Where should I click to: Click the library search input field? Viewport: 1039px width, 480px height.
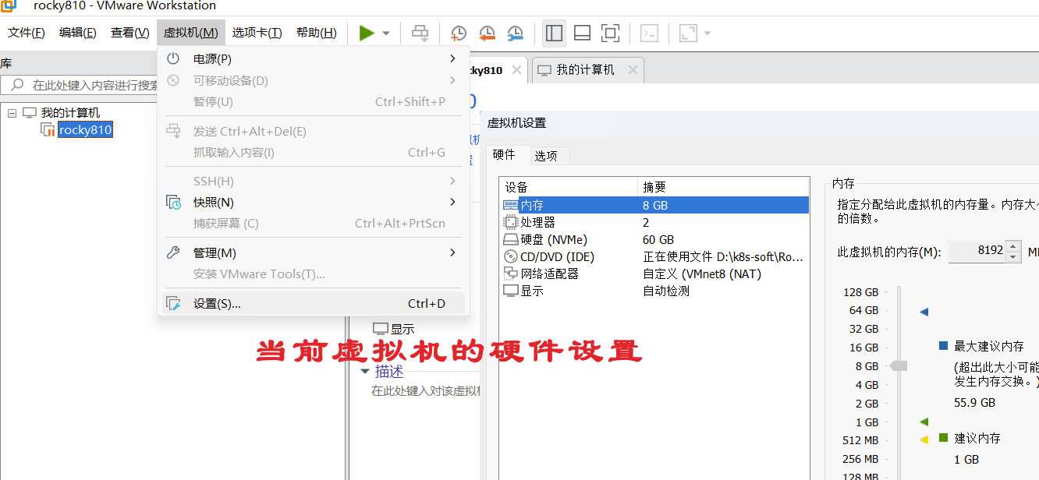click(x=80, y=85)
